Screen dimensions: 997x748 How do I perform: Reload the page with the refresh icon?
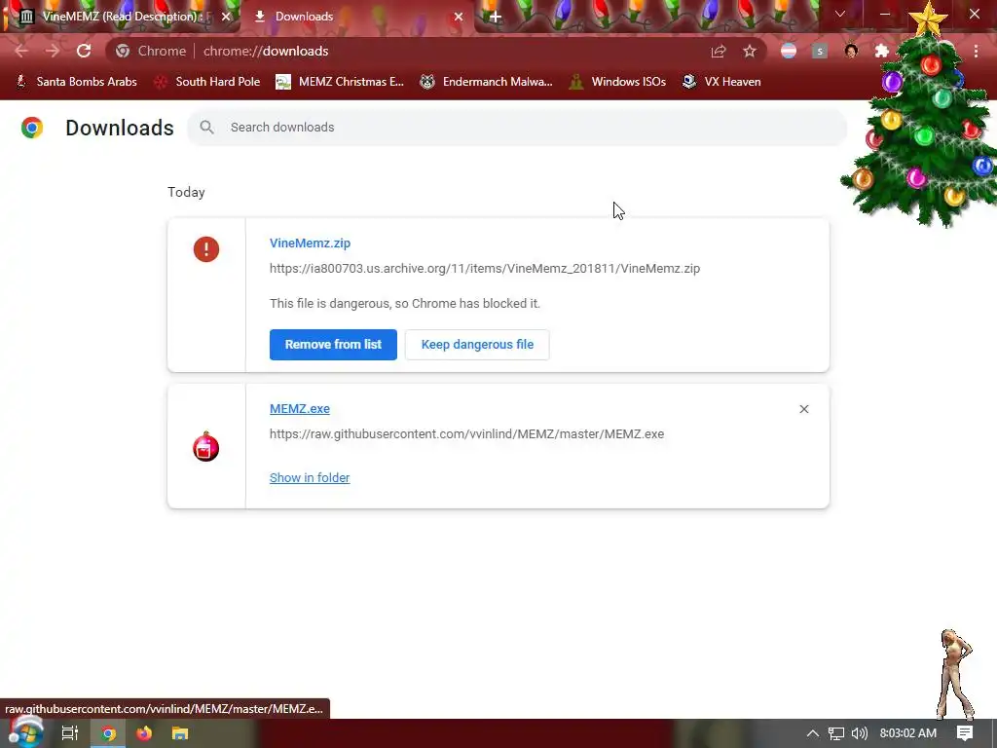pos(84,51)
